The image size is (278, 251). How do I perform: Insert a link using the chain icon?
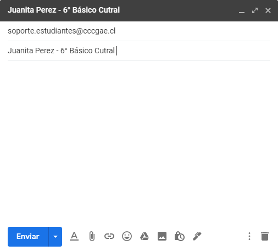coord(109,236)
